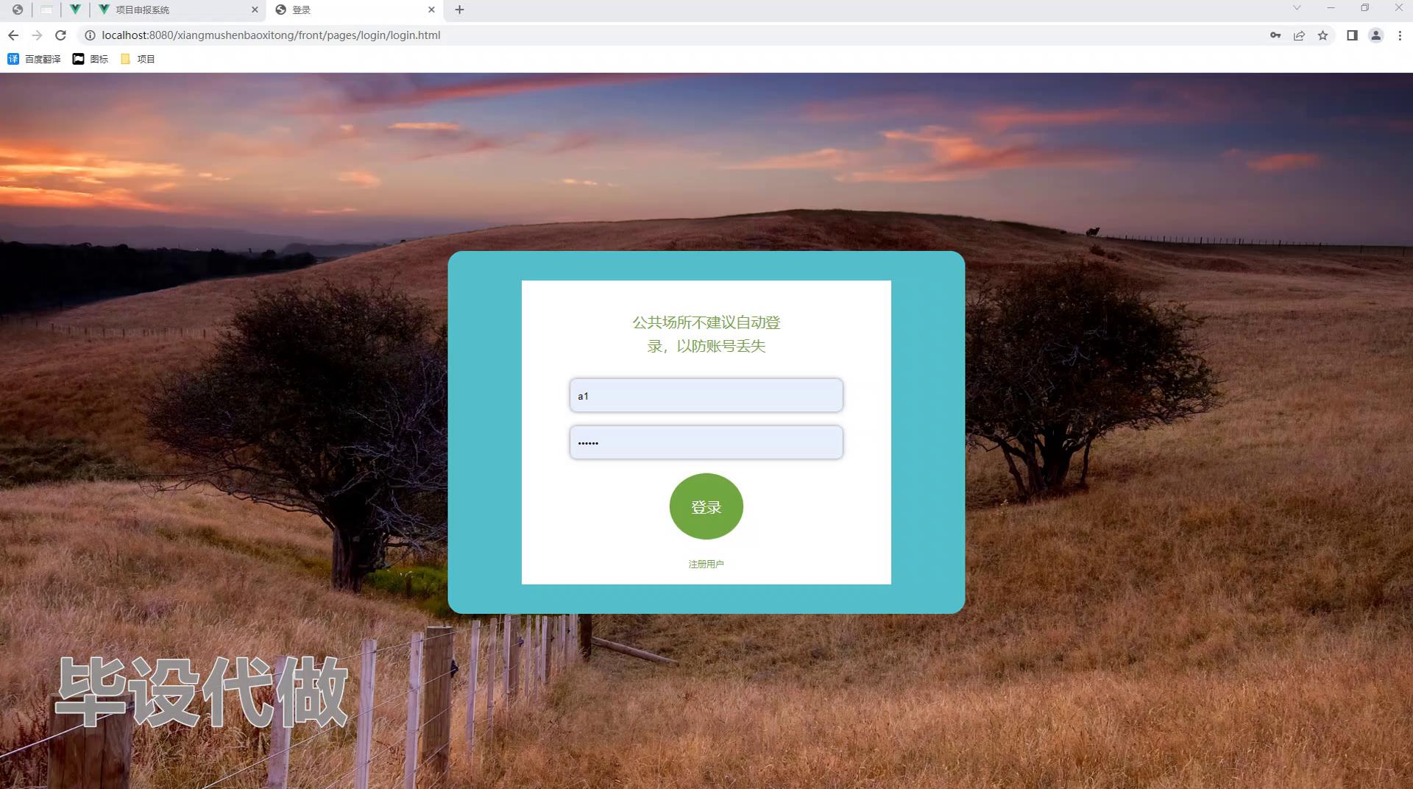
Task: View site information icon in address bar
Action: point(90,35)
